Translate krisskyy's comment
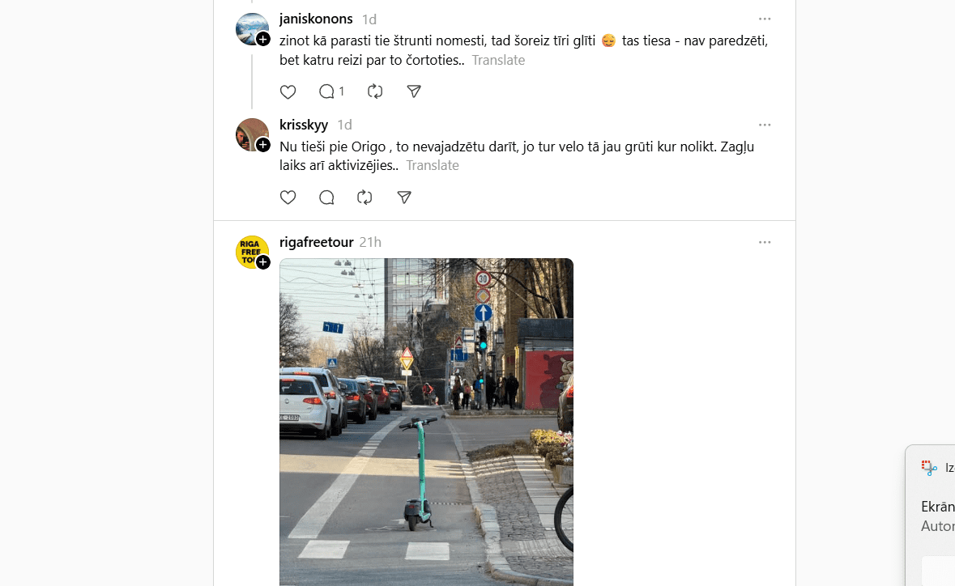Image resolution: width=955 pixels, height=586 pixels. coord(433,165)
